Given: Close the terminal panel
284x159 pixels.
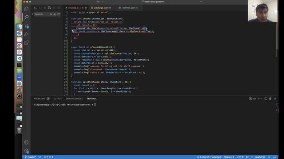Looking at the screenshot, I should [x=275, y=98].
